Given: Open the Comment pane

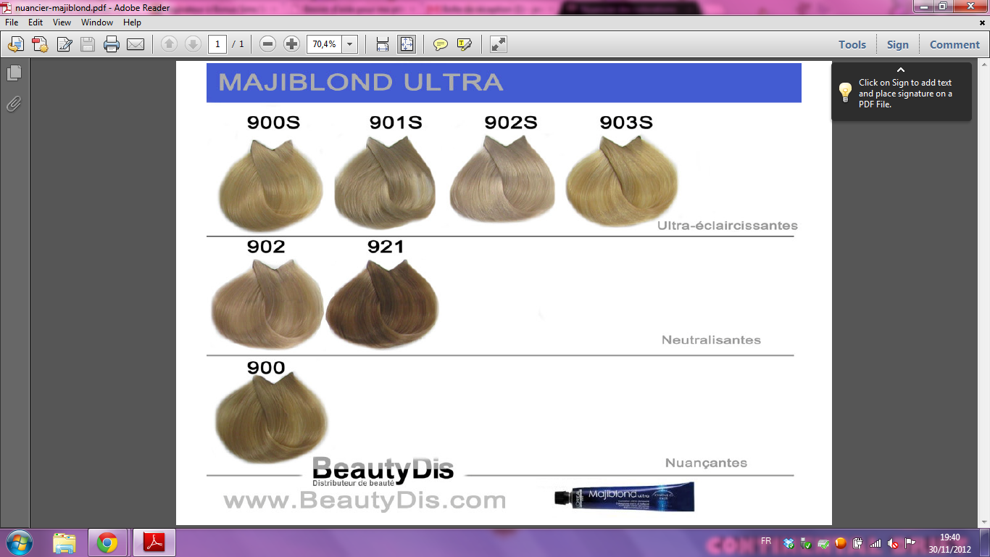Looking at the screenshot, I should [x=954, y=45].
